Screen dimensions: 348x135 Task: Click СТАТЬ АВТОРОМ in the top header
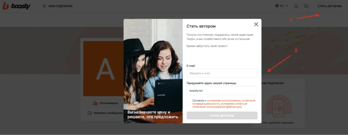[x=329, y=6]
